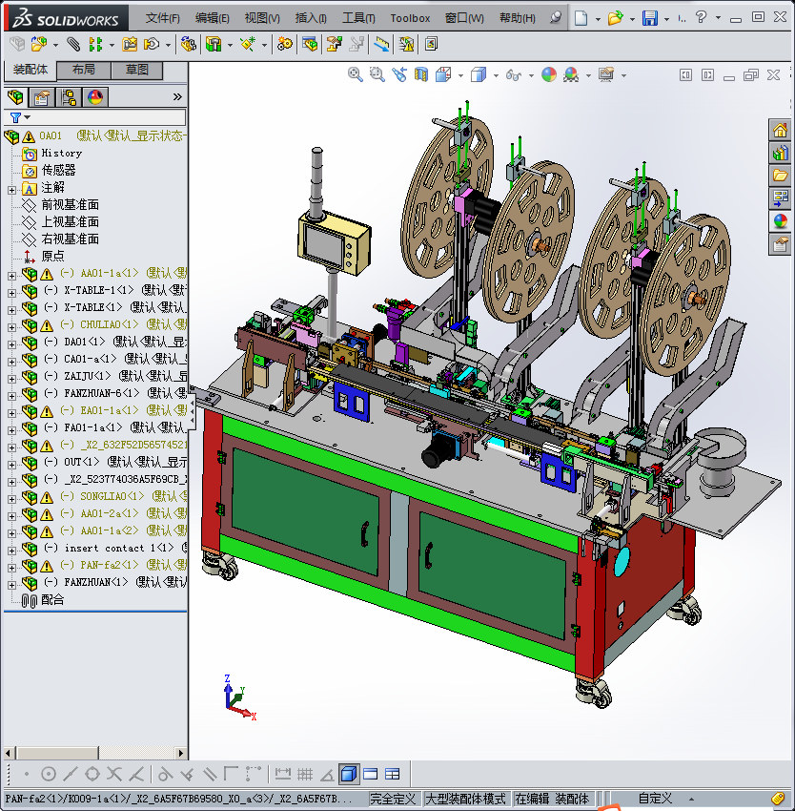Screen dimensions: 795x811
Task: Open the DisplayManager color-ball tab icon
Action: pyautogui.click(x=94, y=97)
